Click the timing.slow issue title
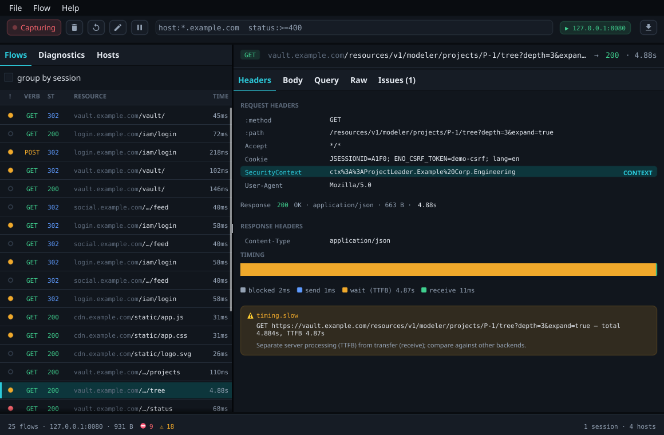Image resolution: width=664 pixels, height=435 pixels. click(277, 315)
